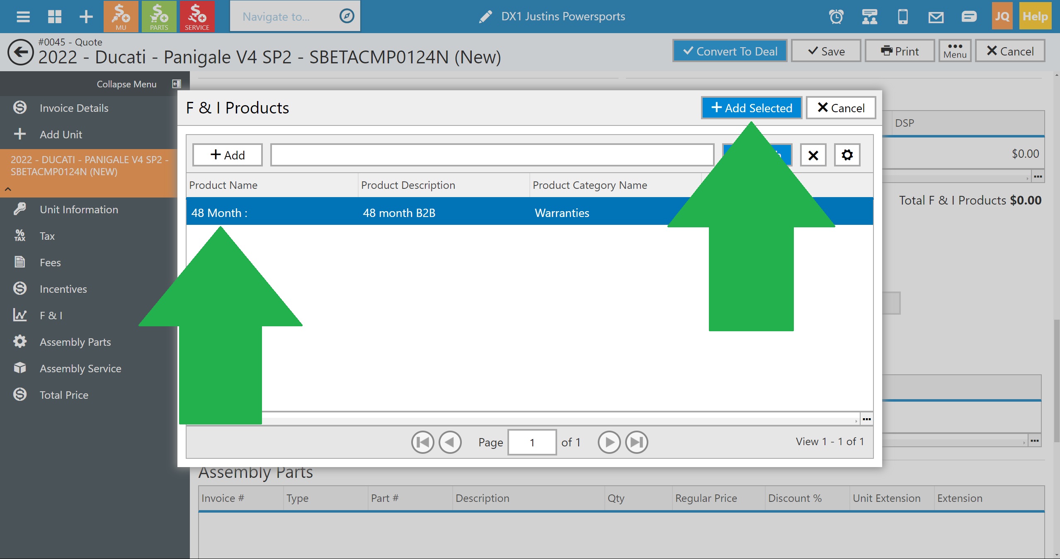Click the mobile phone icon

(x=902, y=17)
